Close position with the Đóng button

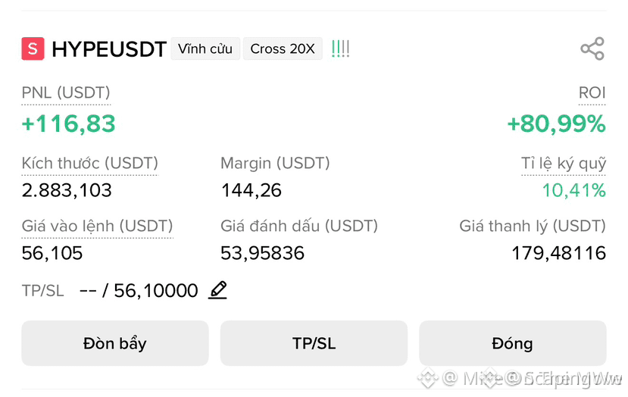click(x=513, y=343)
